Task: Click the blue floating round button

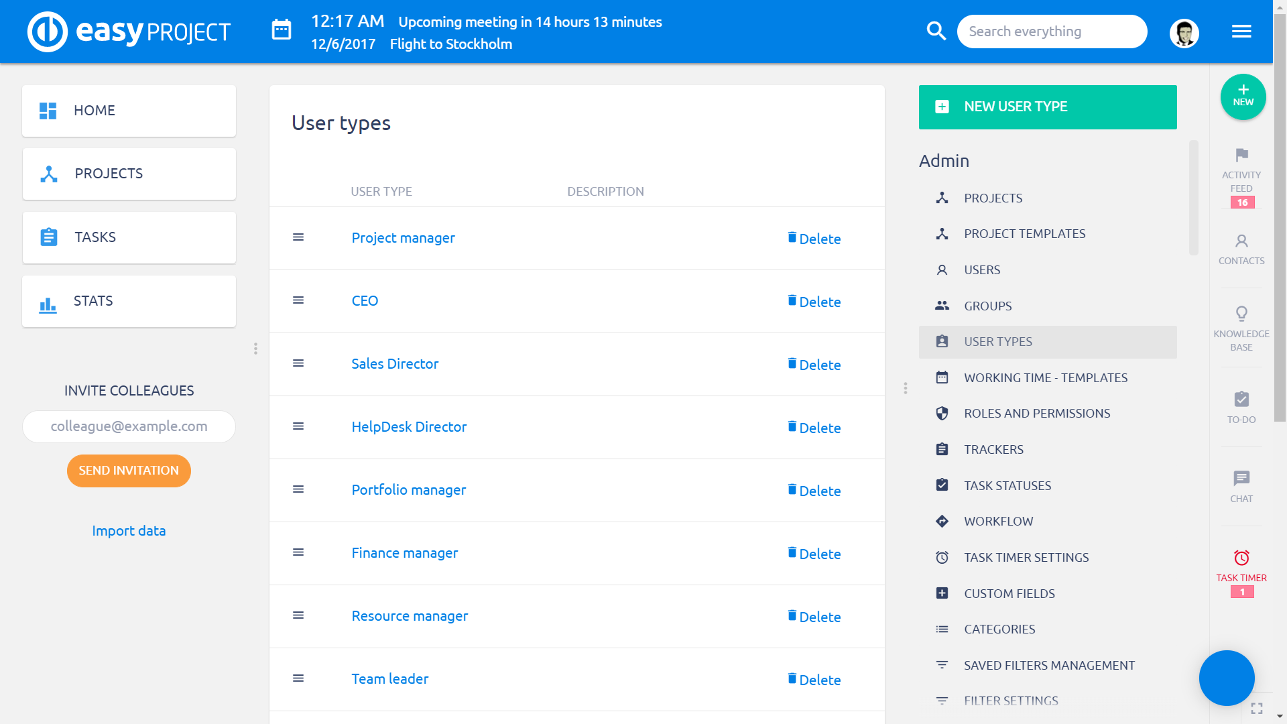Action: click(x=1227, y=678)
